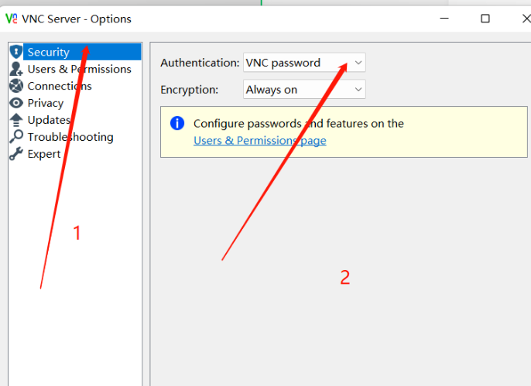Follow the Users & Permissions page link
The width and height of the screenshot is (531, 386).
[260, 140]
